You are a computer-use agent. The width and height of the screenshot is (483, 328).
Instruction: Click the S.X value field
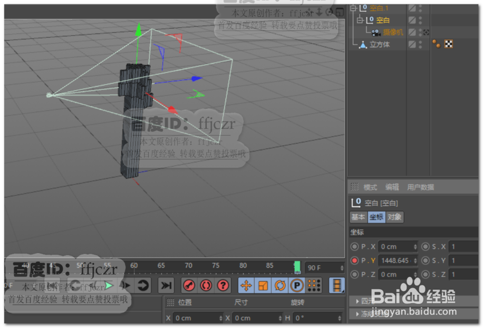point(464,247)
